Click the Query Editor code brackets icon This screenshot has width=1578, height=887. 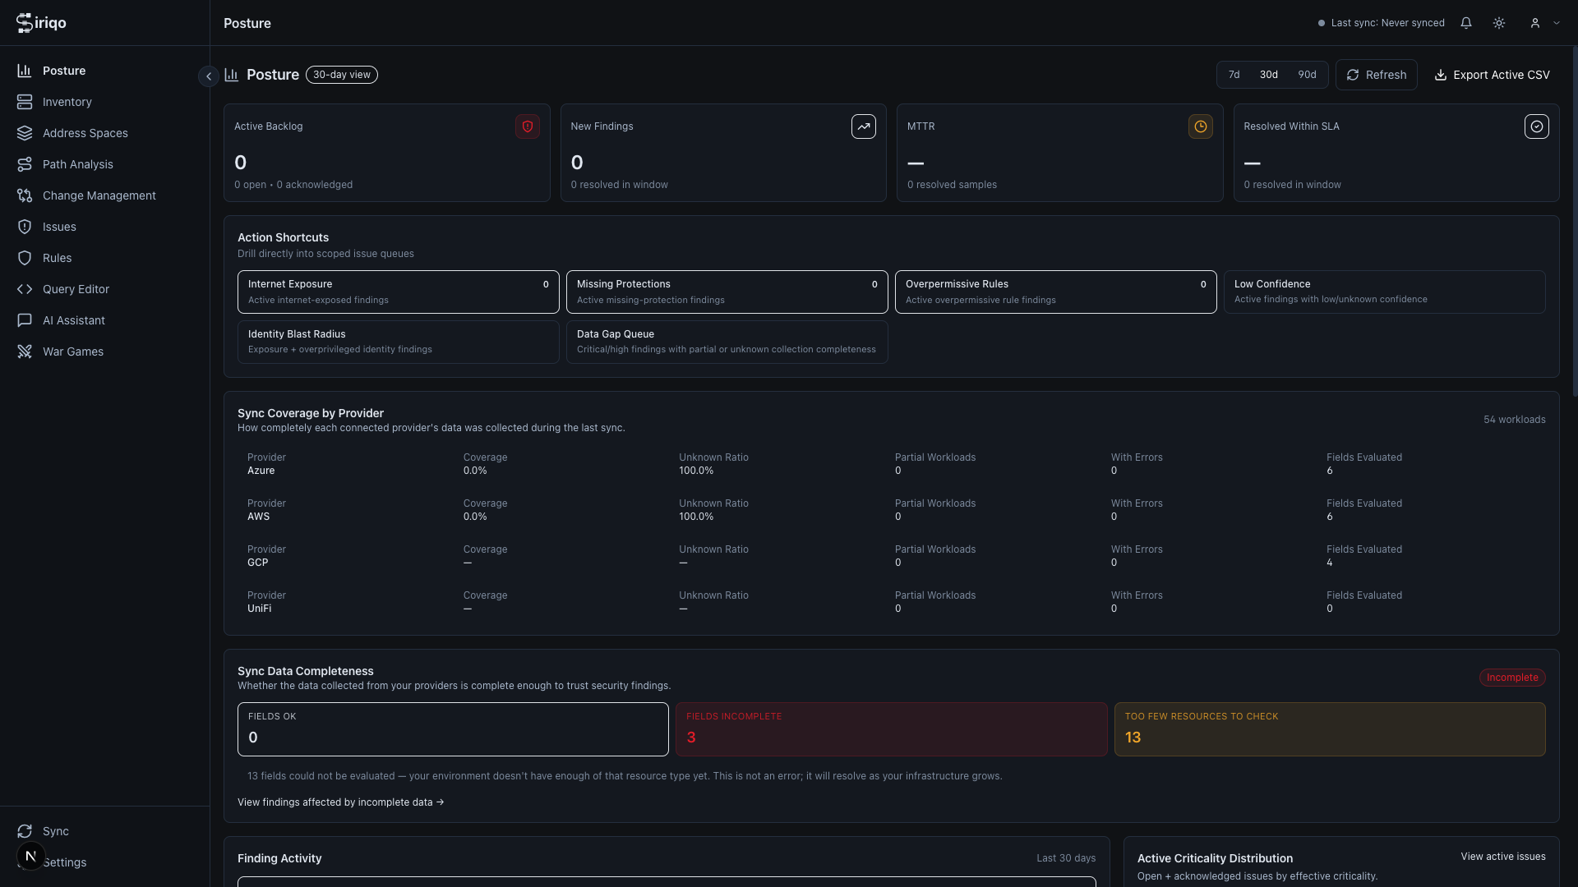pos(25,289)
